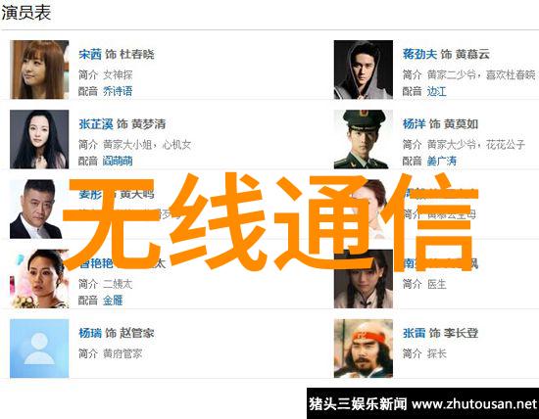Click default avatar placeholder for 杨瑞
Image resolution: width=539 pixels, height=419 pixels.
pyautogui.click(x=39, y=349)
